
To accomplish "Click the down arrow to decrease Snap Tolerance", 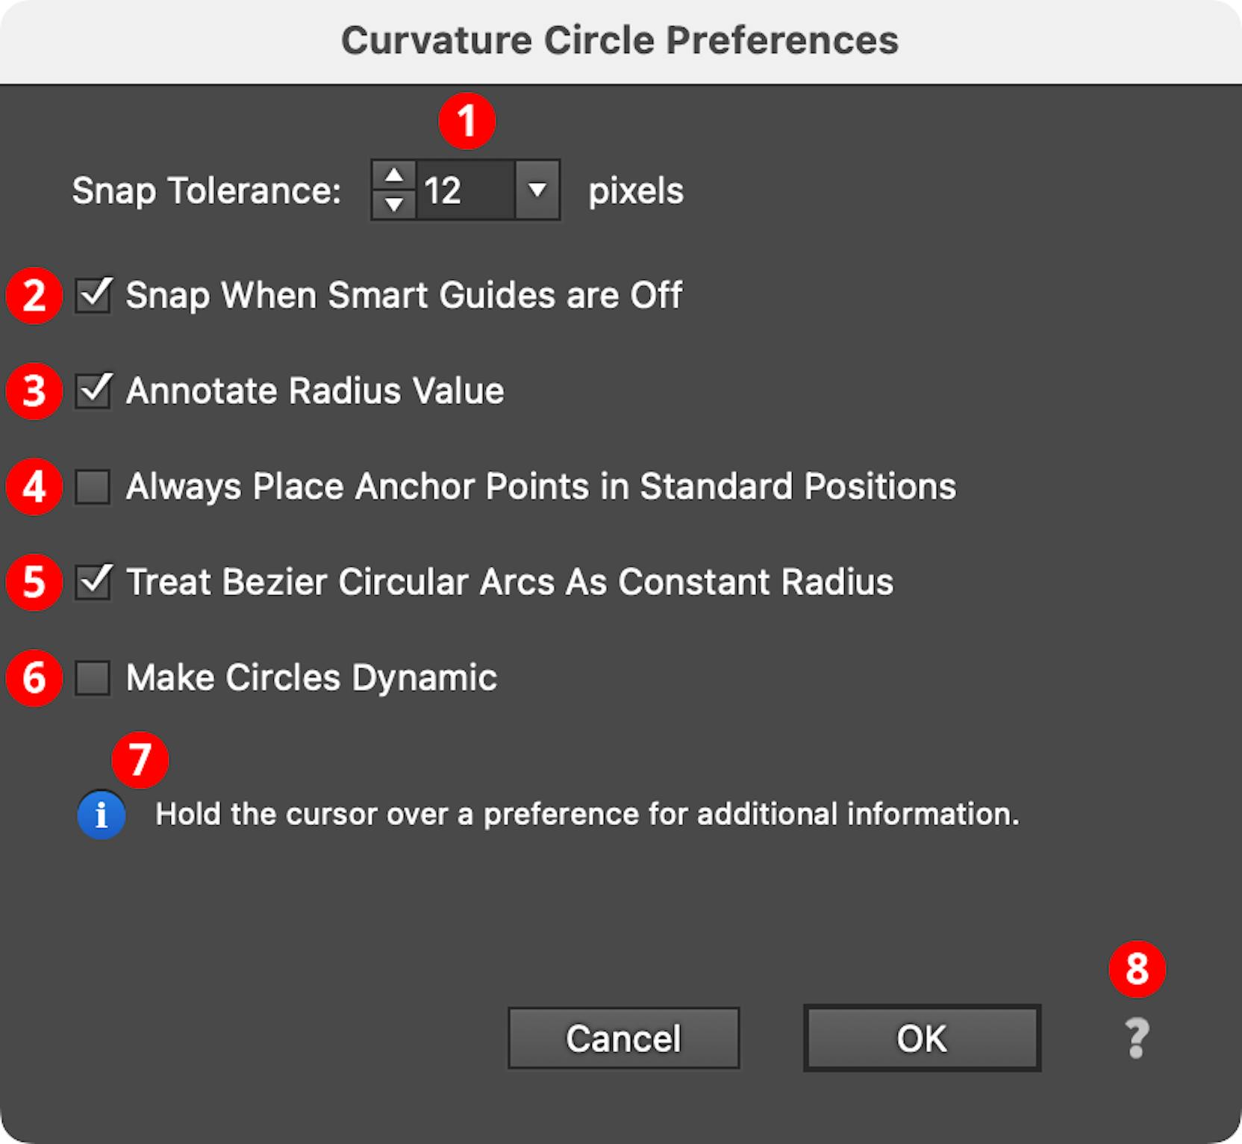I will pos(394,204).
